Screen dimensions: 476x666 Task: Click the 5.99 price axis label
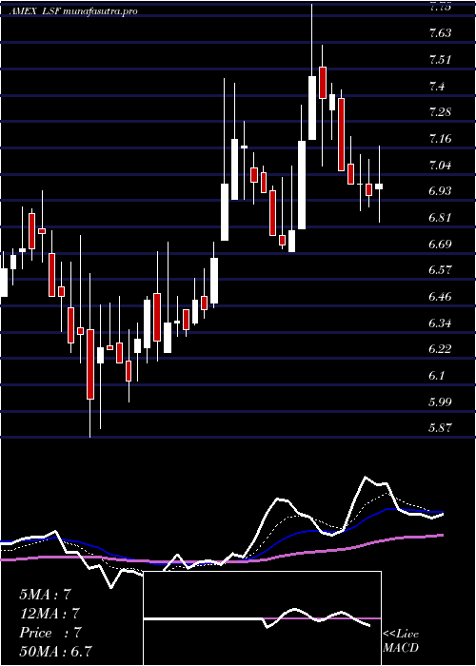tap(440, 402)
